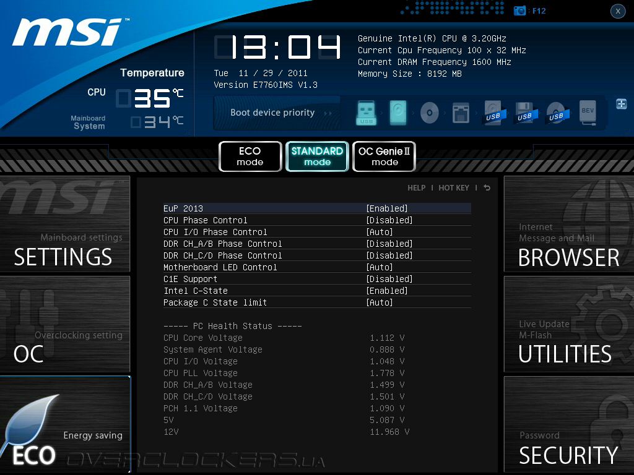Open the SECURITY password panel
Image resolution: width=634 pixels, height=475 pixels.
tap(569, 424)
